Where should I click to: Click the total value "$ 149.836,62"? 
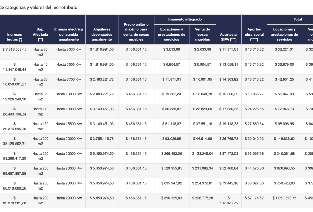tap(284, 139)
